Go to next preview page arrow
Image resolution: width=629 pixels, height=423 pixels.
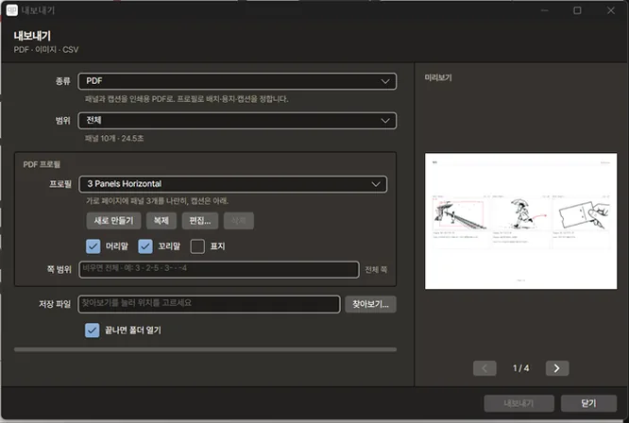[557, 368]
